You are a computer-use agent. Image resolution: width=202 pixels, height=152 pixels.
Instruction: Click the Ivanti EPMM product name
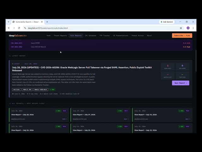35,43
